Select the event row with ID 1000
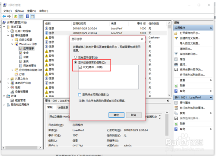Viewport: 216px width, 156px height. click(106, 29)
